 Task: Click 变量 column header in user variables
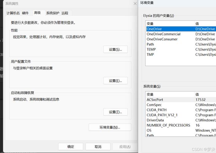pos(170,24)
